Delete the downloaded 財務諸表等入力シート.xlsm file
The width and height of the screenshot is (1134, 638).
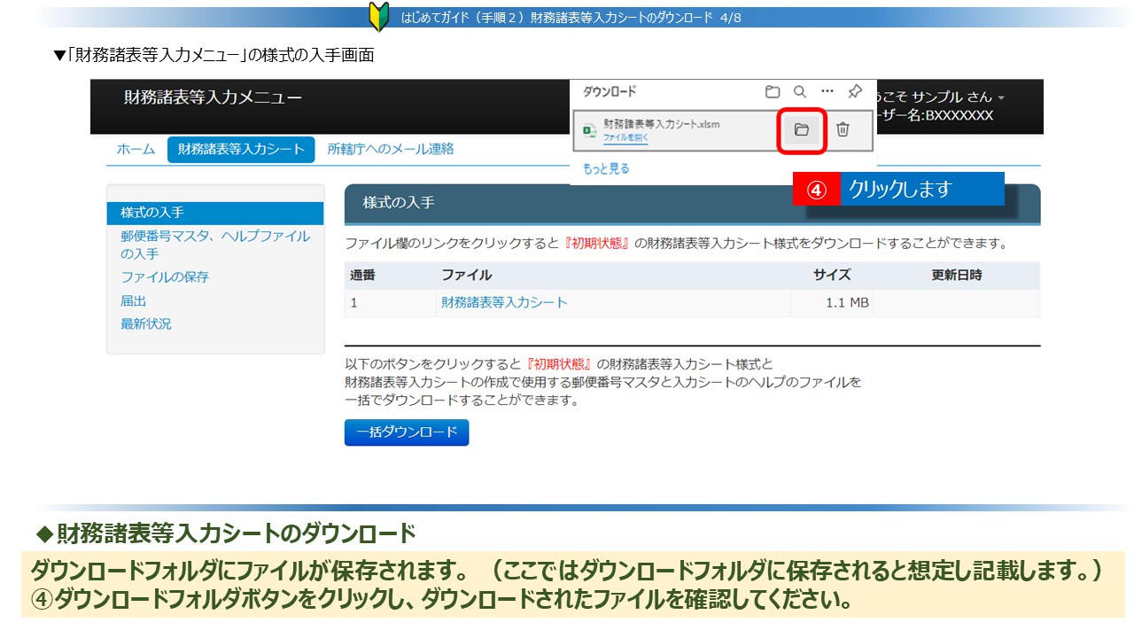tap(843, 130)
